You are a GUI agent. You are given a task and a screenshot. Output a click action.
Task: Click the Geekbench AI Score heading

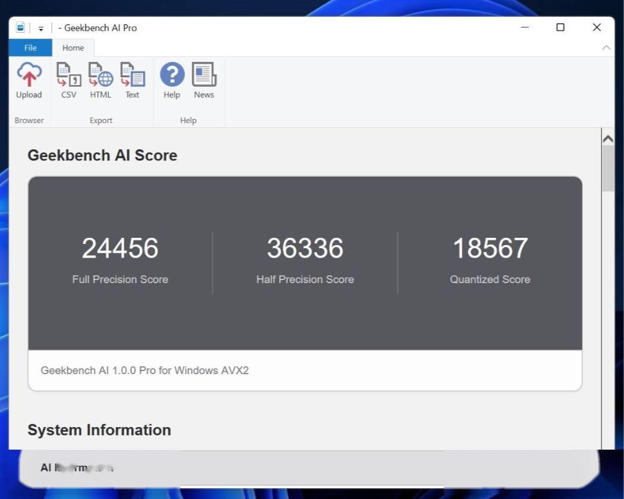click(102, 155)
